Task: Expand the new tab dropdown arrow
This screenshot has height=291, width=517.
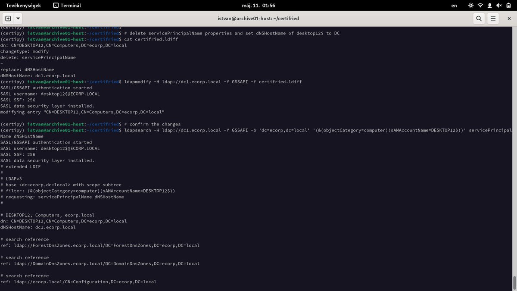Action: click(x=18, y=19)
